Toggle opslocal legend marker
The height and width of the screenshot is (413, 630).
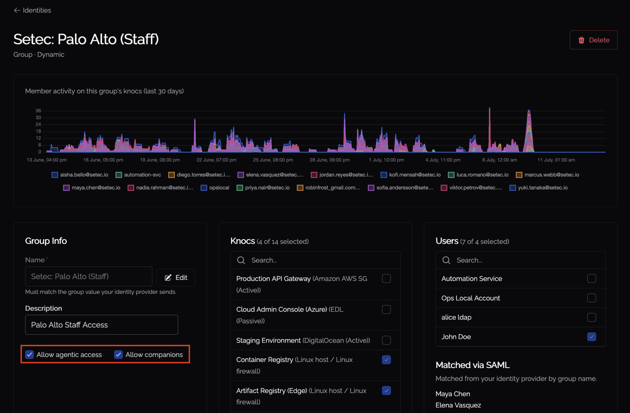point(204,188)
